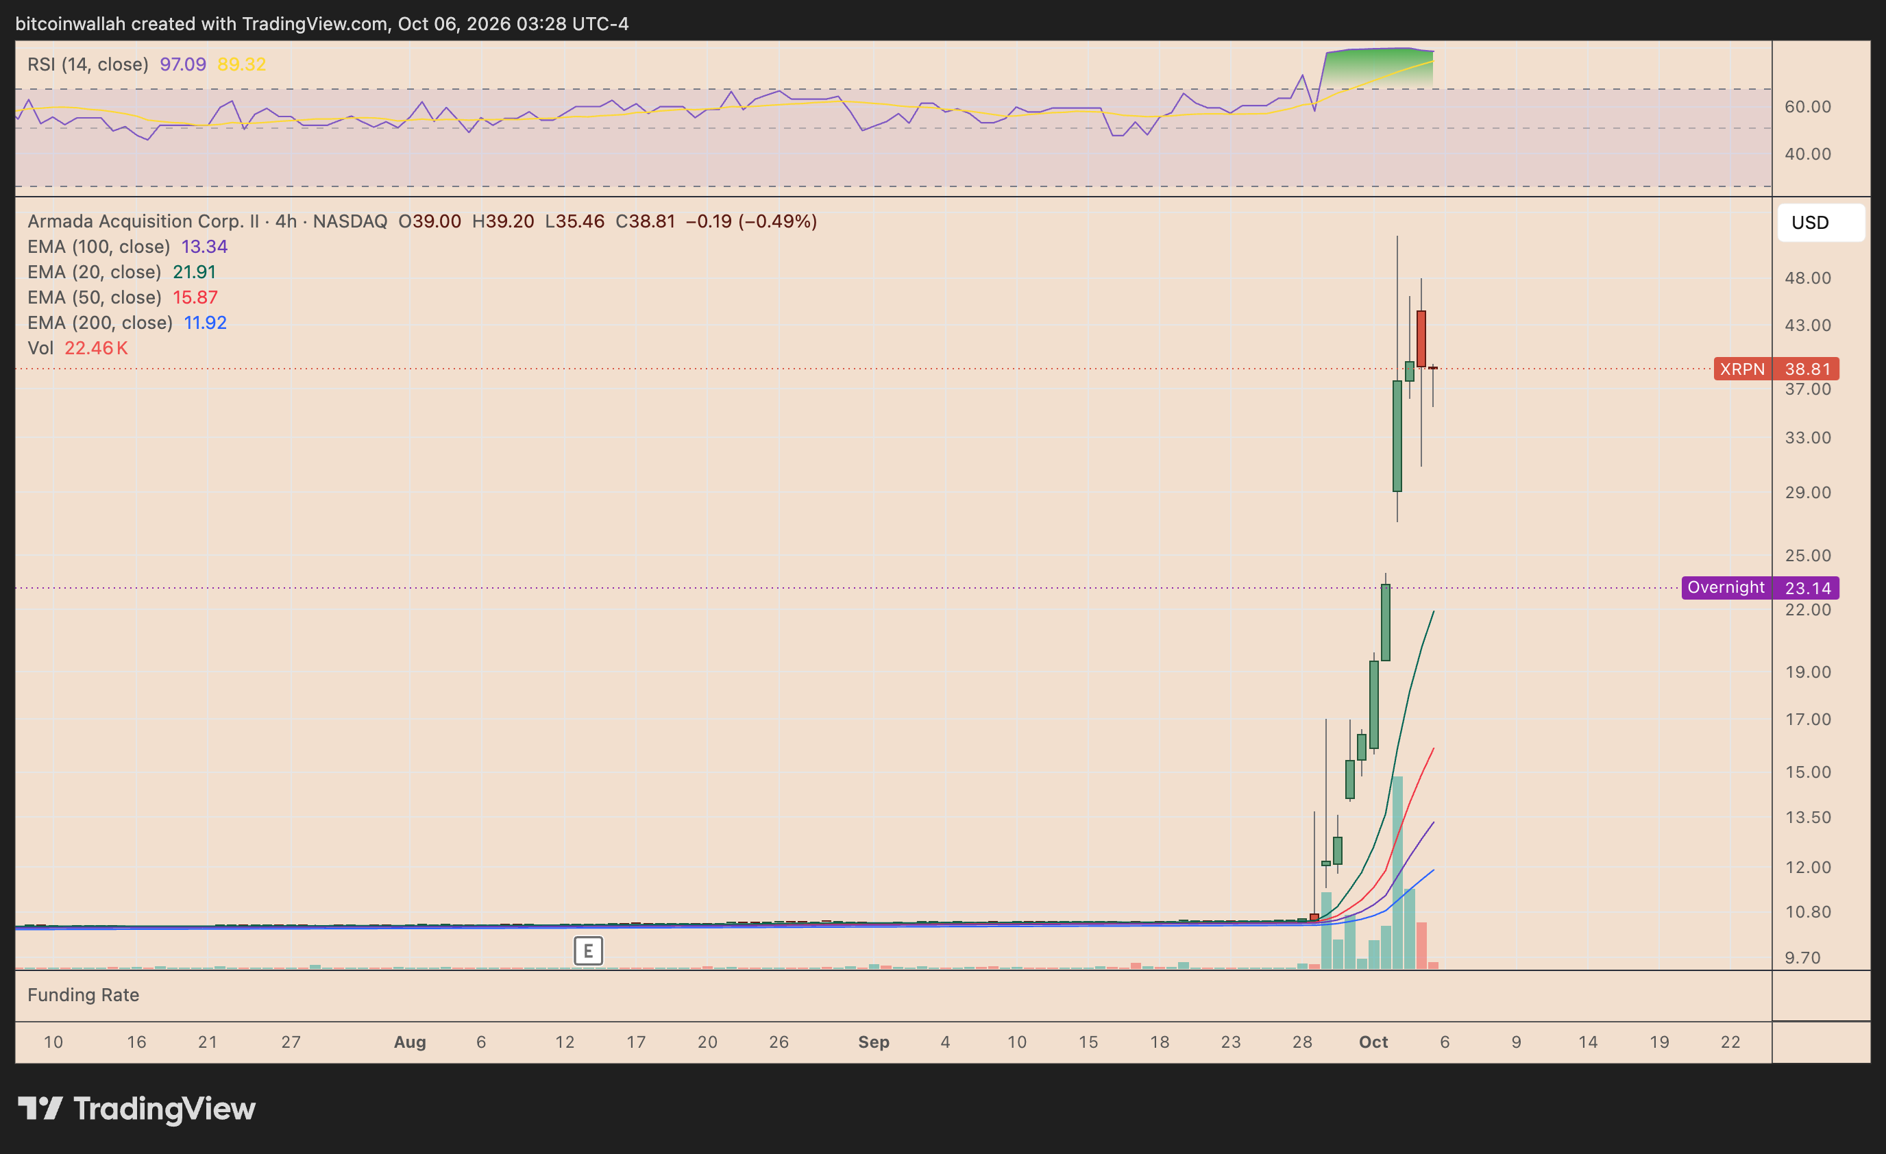The width and height of the screenshot is (1886, 1154).
Task: Click the Sep label on time axis
Action: [873, 1042]
